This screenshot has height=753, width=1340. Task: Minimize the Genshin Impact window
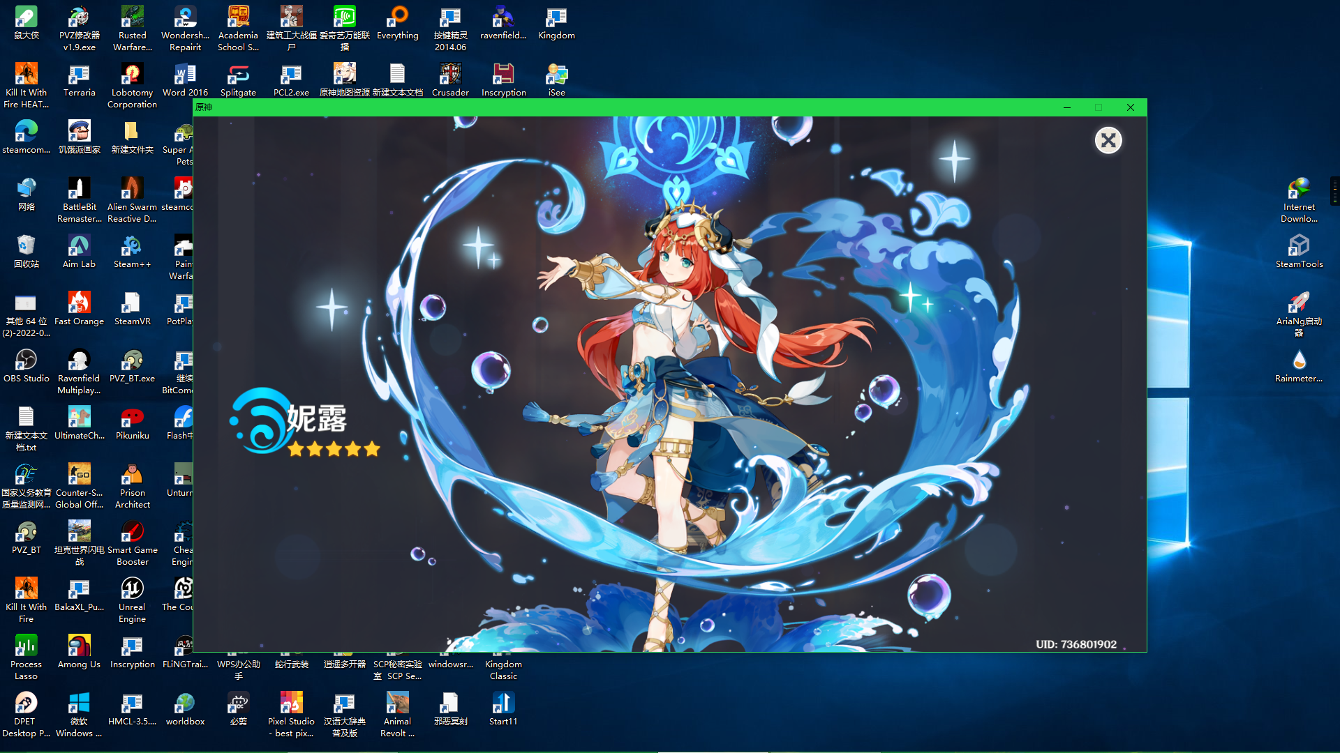(x=1066, y=107)
